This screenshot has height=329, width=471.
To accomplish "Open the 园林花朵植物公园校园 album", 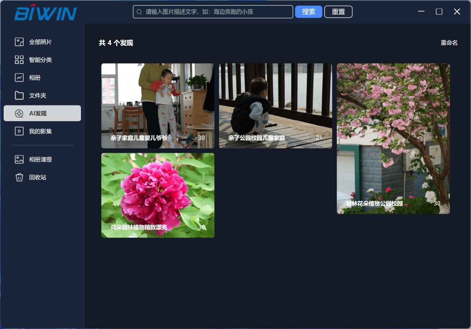I will (x=393, y=138).
